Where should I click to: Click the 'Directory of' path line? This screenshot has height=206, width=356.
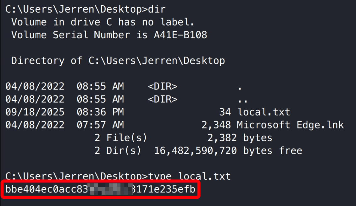point(118,60)
